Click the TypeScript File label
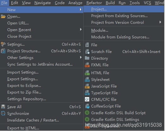The width and height of the screenshot is (165, 131). coord(104,93)
